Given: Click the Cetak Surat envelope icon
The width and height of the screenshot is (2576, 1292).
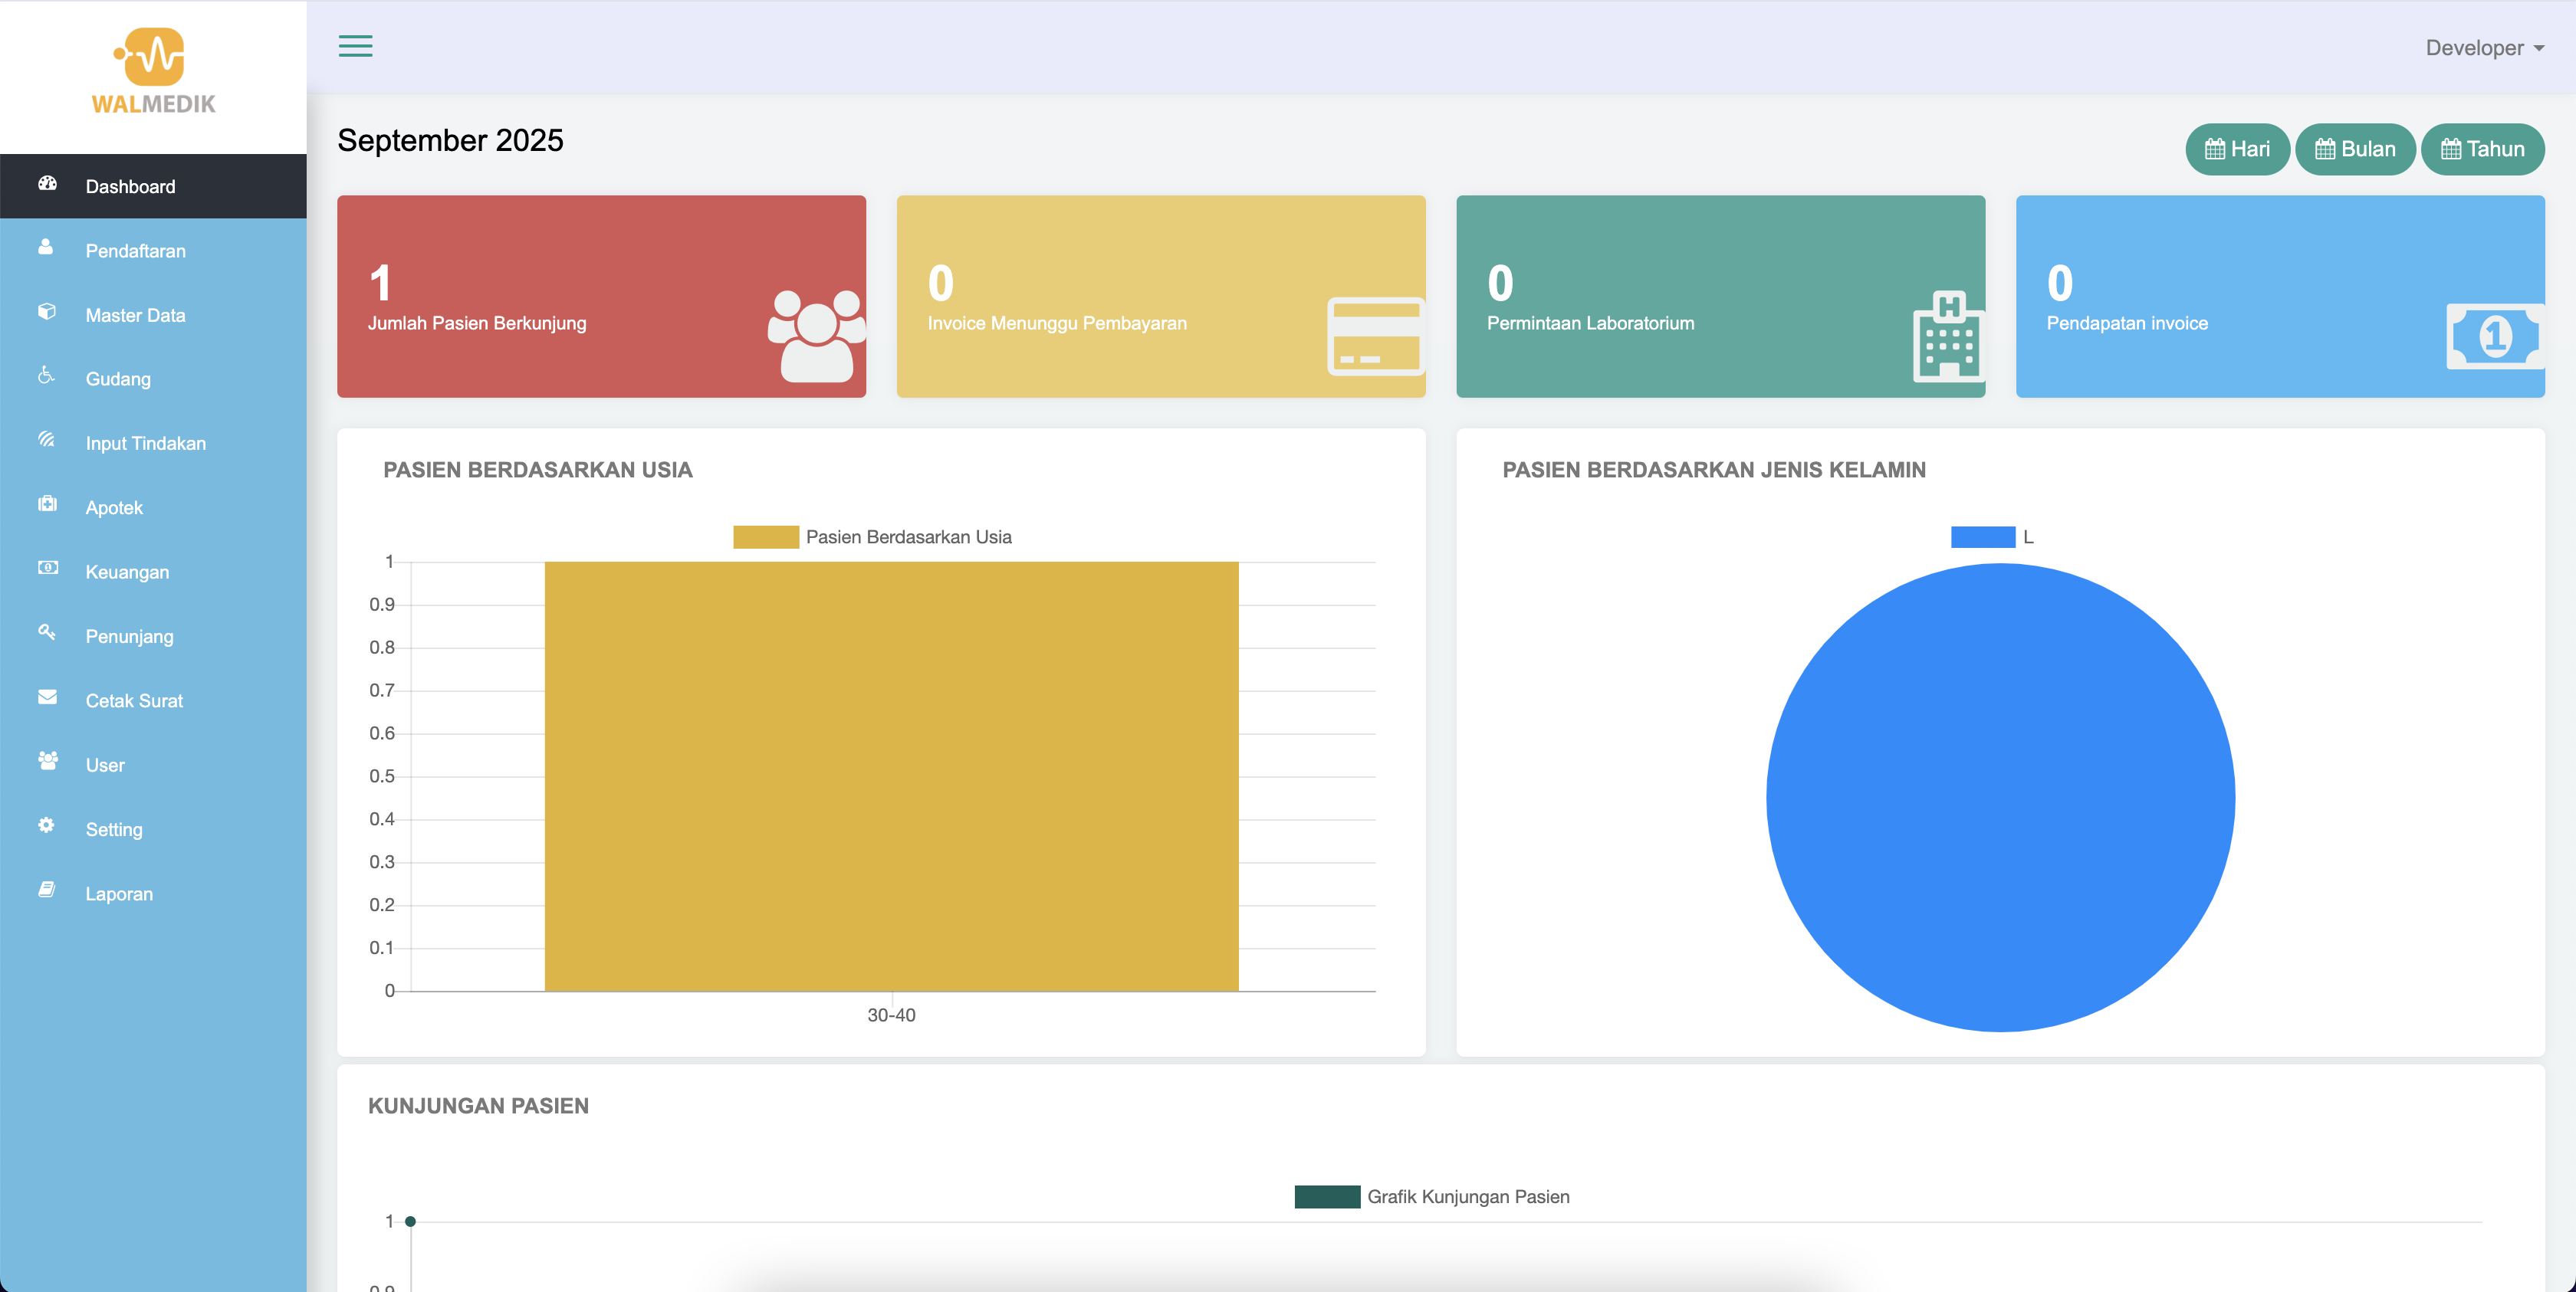Looking at the screenshot, I should pos(47,697).
